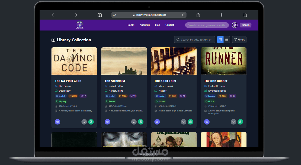Screen dimensions: 301x165
Task: Open The Da Vinci Code cover image
Action: (74, 61)
